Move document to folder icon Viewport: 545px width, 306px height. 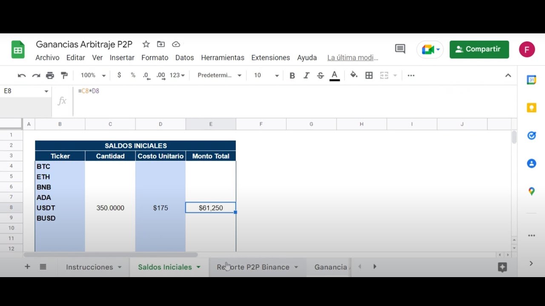pos(161,44)
